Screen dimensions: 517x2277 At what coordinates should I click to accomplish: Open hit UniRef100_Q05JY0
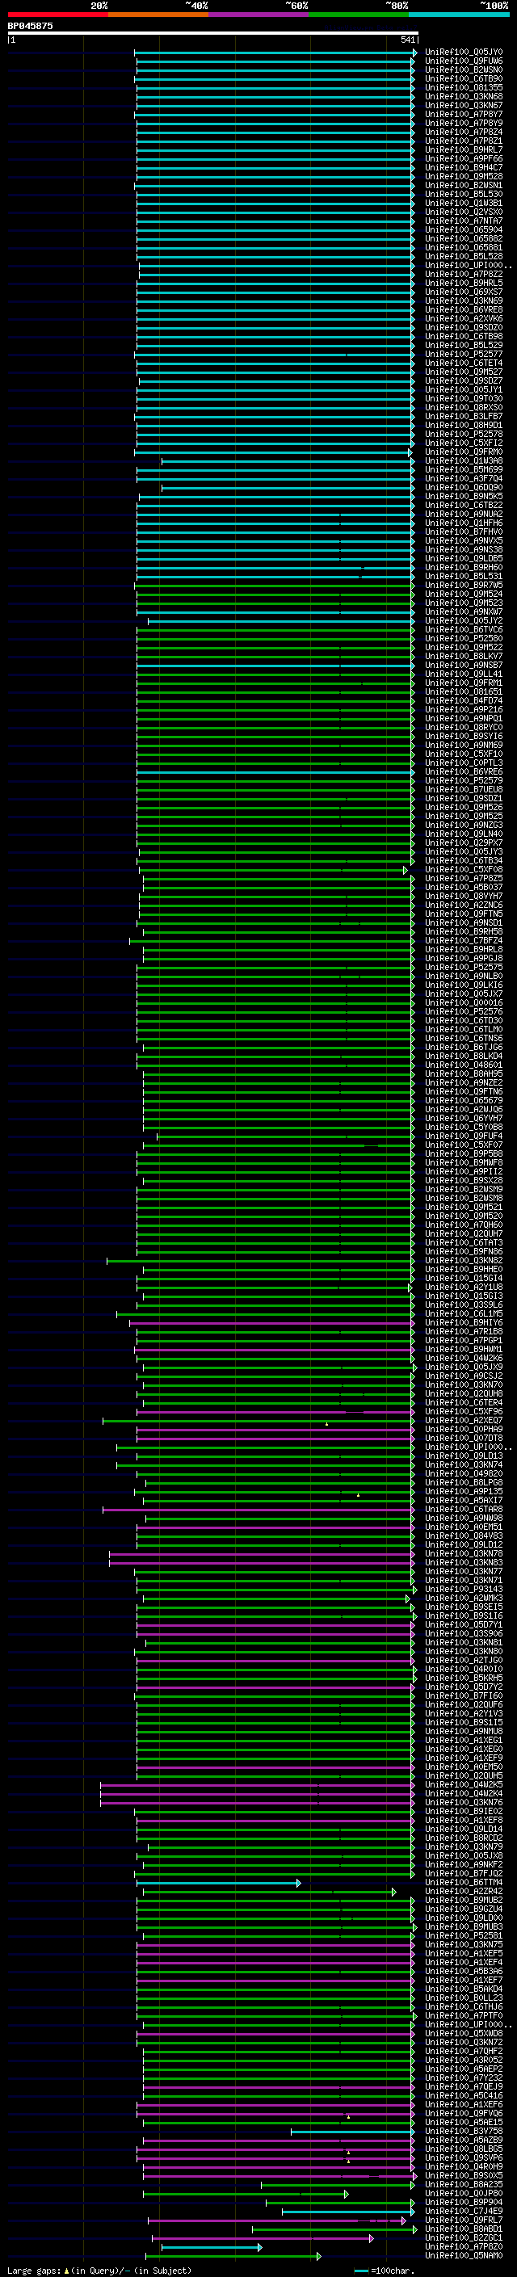click(x=464, y=53)
